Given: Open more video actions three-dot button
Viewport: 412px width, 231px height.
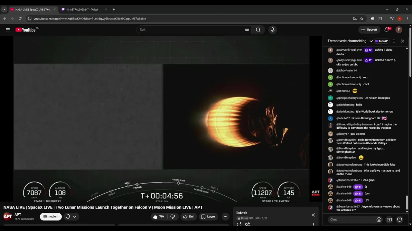Looking at the screenshot, I should pyautogui.click(x=225, y=217).
